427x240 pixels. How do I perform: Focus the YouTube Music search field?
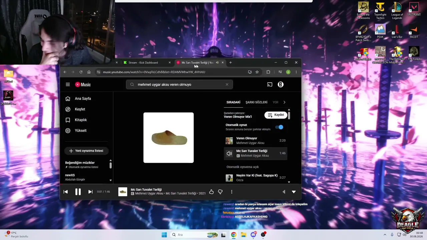179,85
